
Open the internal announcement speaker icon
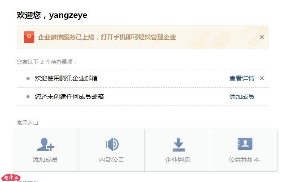pyautogui.click(x=112, y=144)
